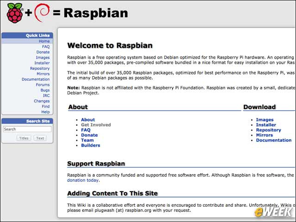
Task: Open FAQ in Quick Links sidebar
Action: (x=45, y=47)
